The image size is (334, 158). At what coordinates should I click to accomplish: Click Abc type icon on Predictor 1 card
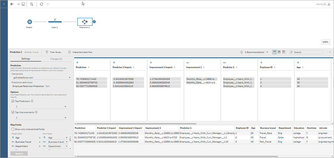click(x=224, y=62)
